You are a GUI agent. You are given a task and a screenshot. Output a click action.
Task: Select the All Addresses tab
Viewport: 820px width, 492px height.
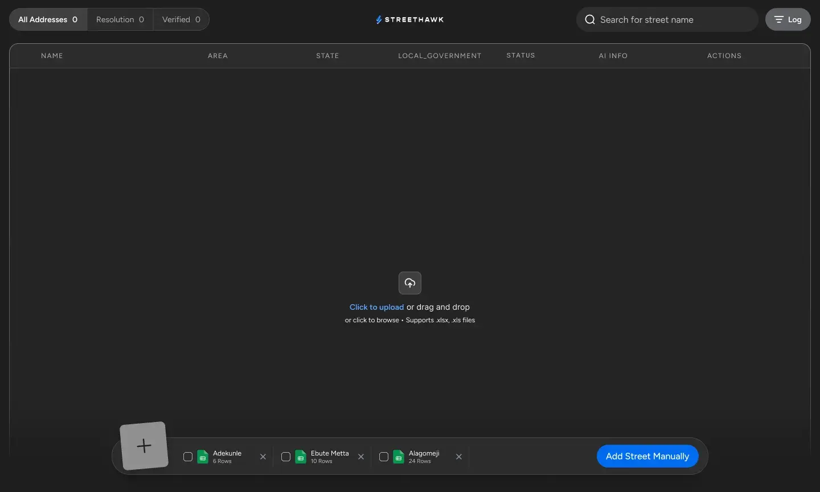(48, 20)
